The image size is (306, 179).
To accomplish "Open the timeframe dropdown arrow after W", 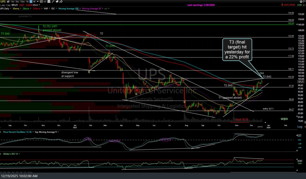I will (x=37, y=1).
